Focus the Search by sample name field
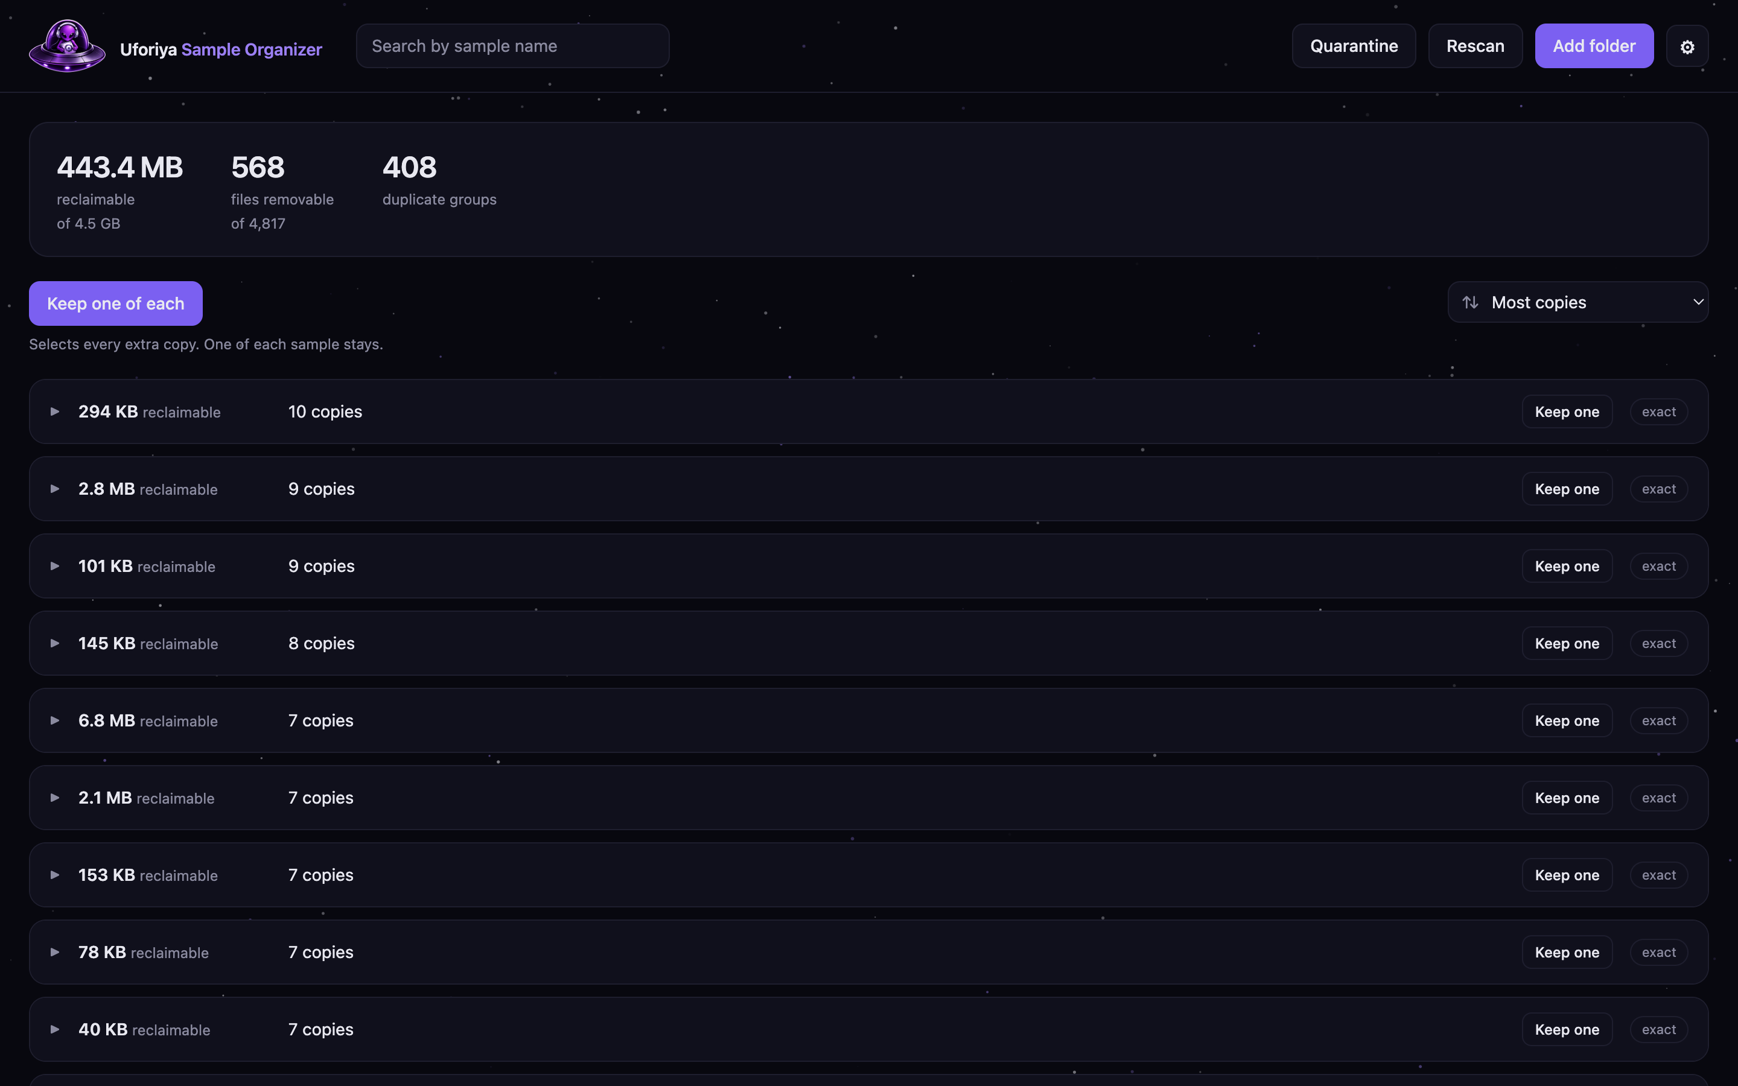The width and height of the screenshot is (1738, 1086). 513,46
